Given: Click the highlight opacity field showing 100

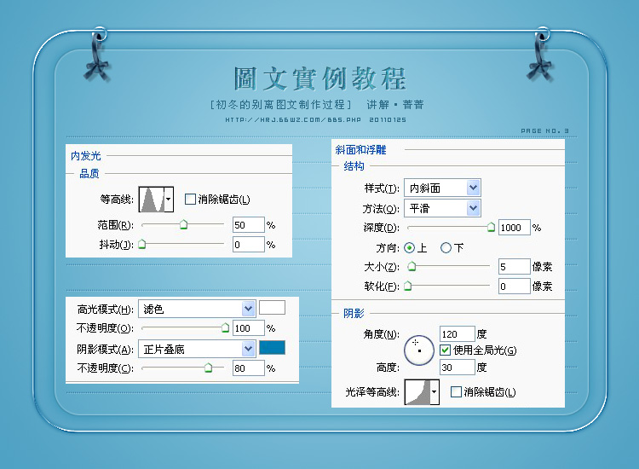Looking at the screenshot, I should (249, 328).
